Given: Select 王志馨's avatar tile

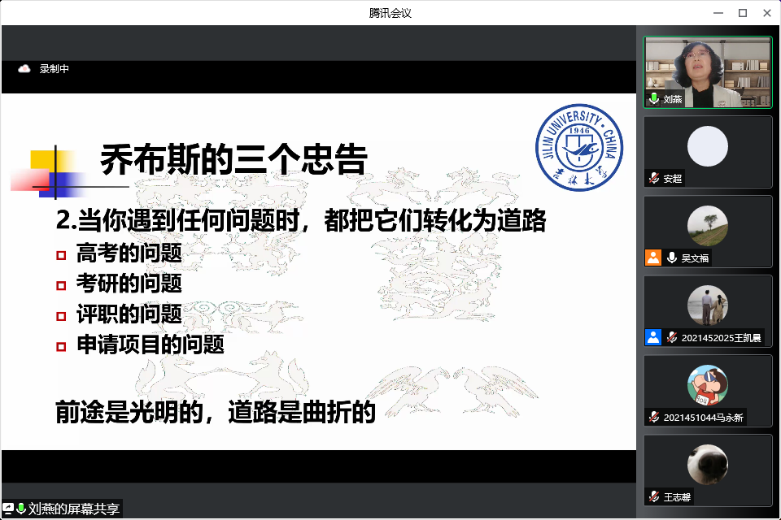Looking at the screenshot, I should coord(707,465).
